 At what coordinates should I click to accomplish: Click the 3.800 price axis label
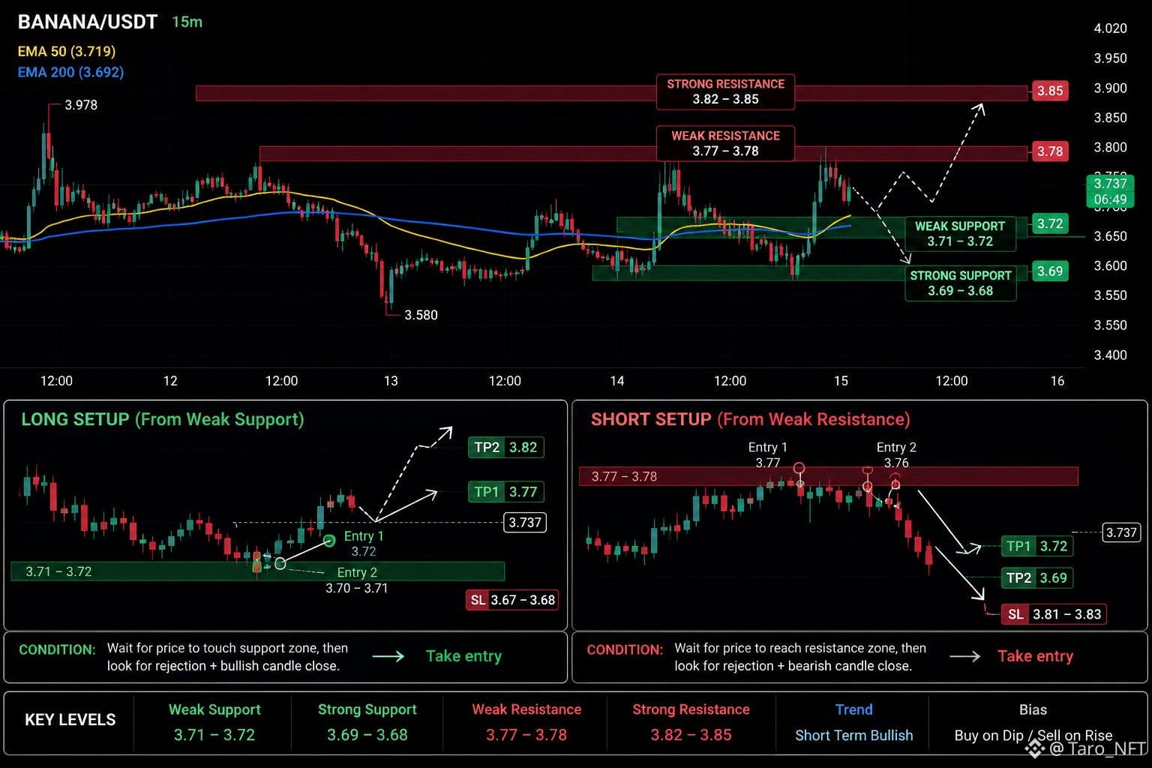coord(1110,147)
